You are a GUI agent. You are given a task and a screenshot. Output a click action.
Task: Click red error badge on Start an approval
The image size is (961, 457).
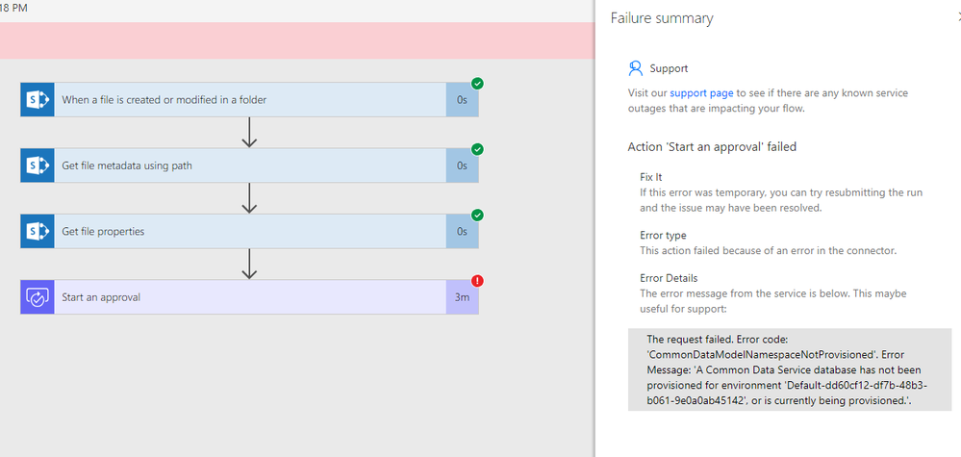click(477, 281)
